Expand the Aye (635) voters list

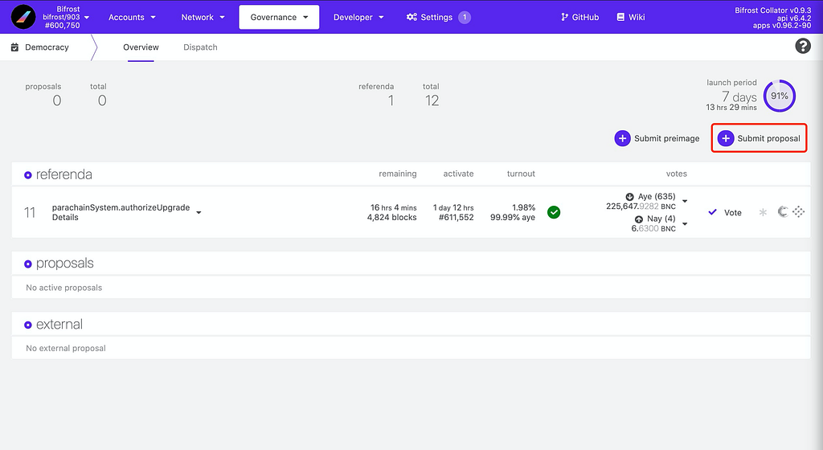(x=685, y=202)
